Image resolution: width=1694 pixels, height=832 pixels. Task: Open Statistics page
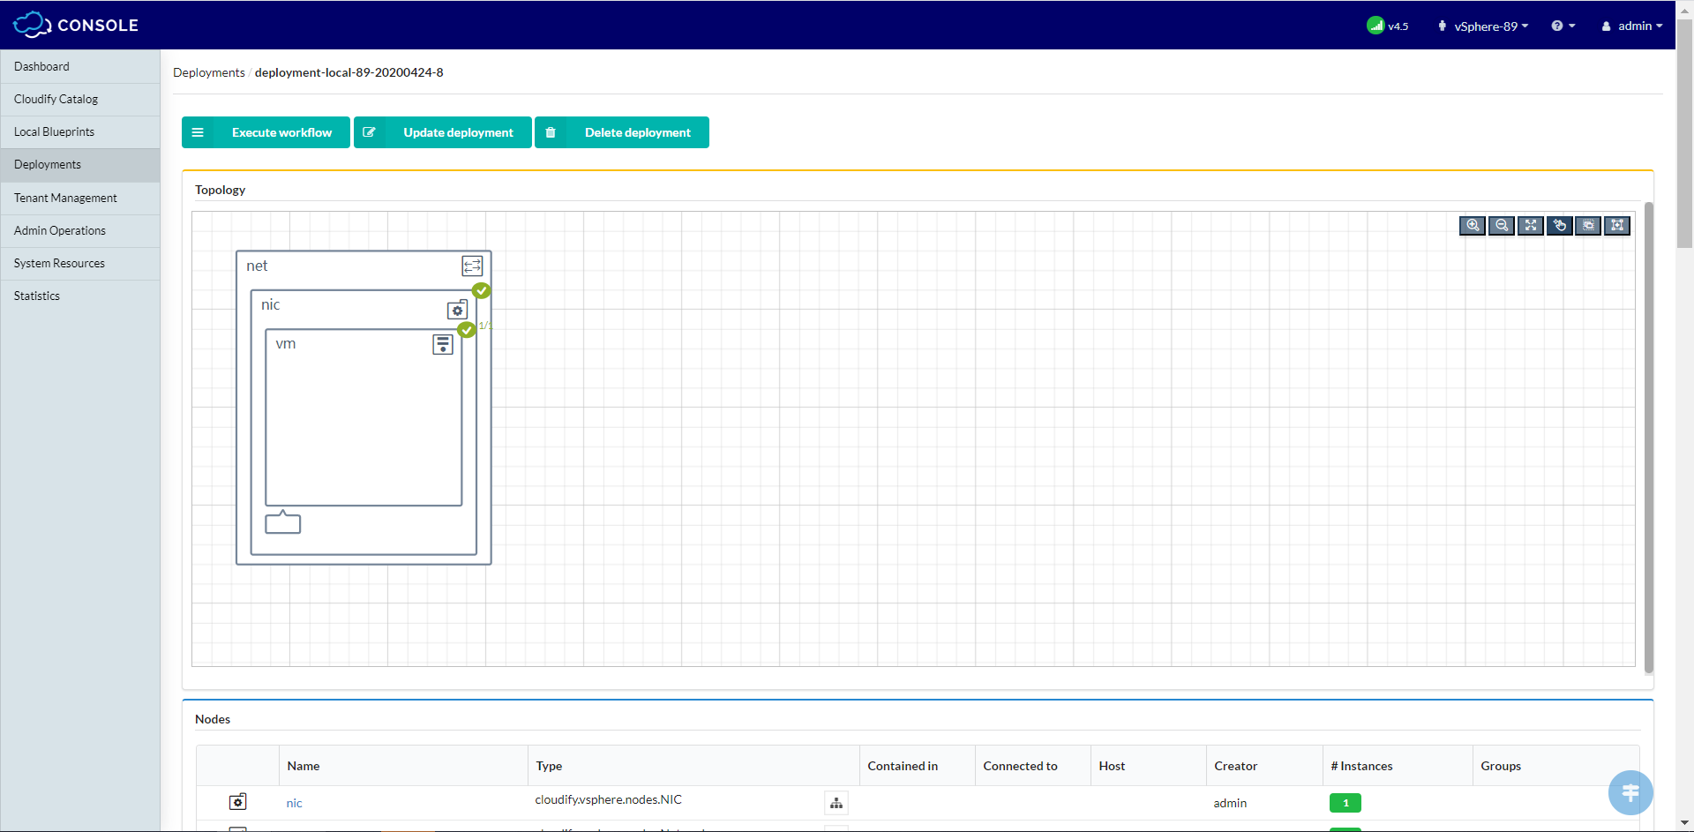point(80,296)
